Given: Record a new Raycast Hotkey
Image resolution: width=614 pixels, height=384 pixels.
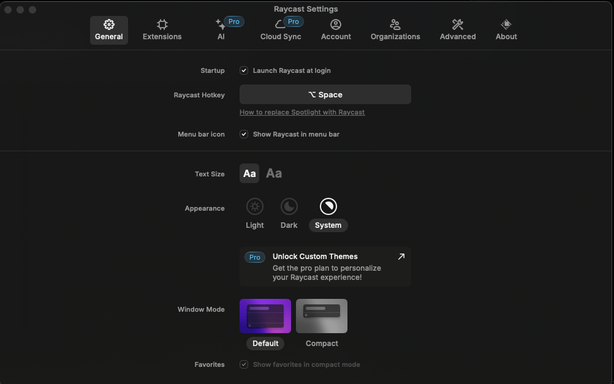Looking at the screenshot, I should (325, 94).
